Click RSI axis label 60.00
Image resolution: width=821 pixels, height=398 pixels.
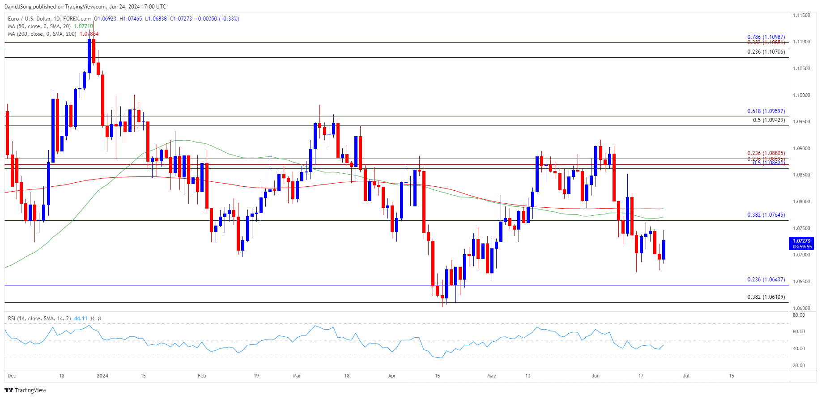point(799,331)
